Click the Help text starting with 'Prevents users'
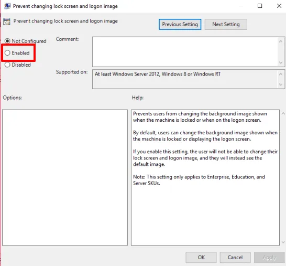Viewport: 286px width, 266px height. click(200, 117)
